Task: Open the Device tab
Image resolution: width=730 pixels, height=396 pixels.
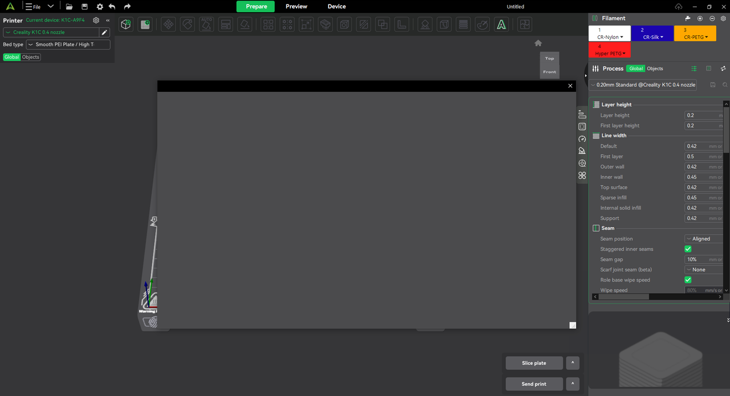Action: [x=336, y=6]
